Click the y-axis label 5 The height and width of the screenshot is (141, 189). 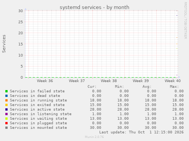pos(22,66)
